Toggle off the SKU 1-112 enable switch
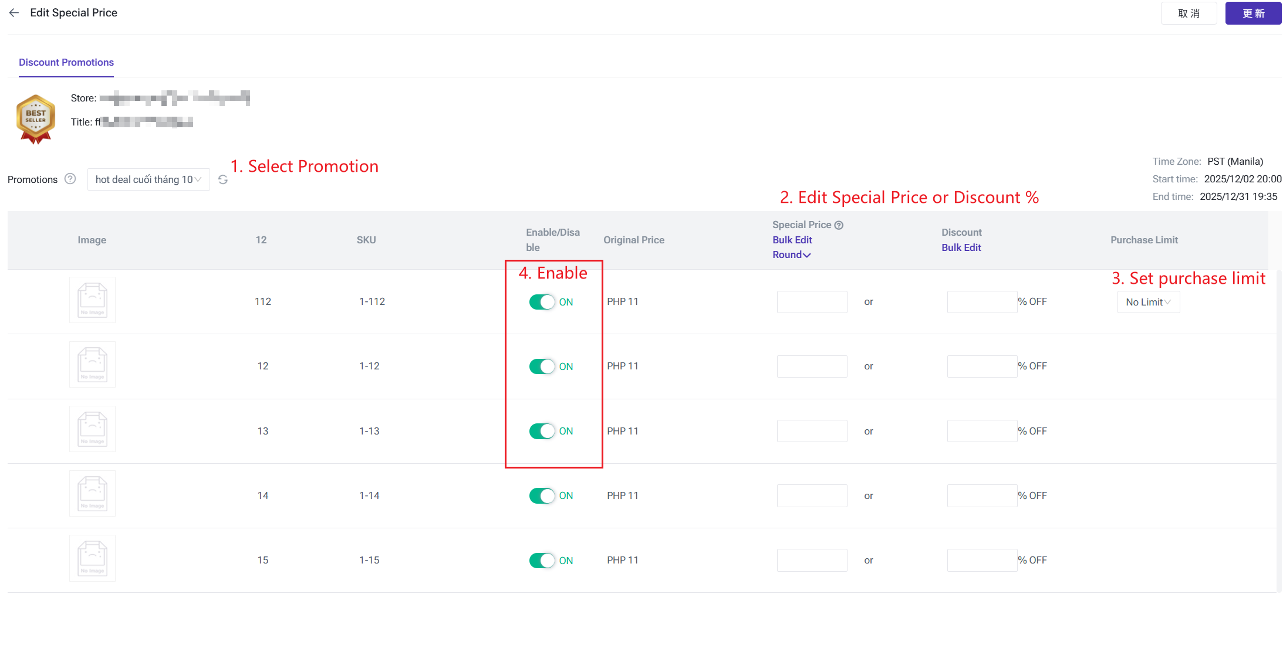 pos(542,302)
